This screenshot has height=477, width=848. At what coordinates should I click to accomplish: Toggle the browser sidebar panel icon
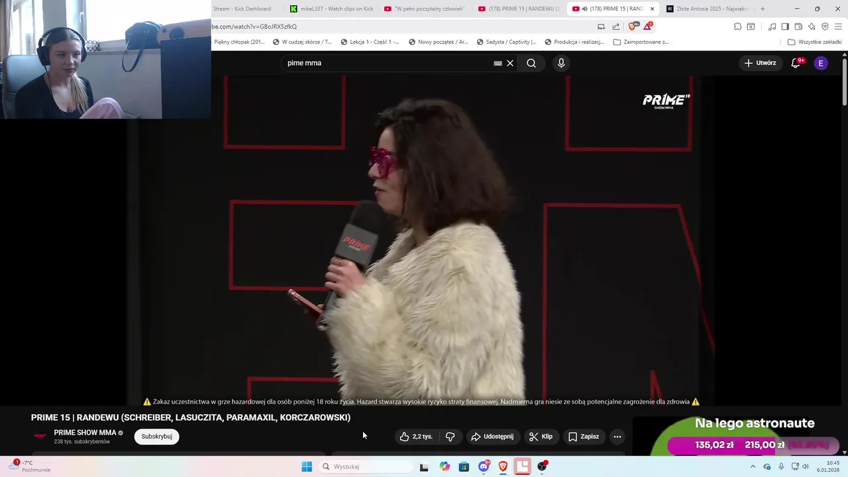click(785, 26)
